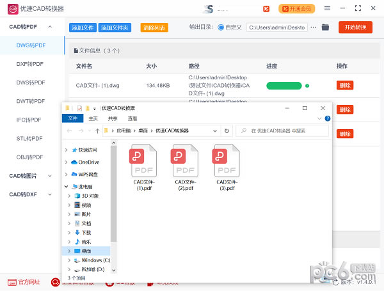Toggle the checkbox in Explorer quick access toolbar

tap(79, 108)
